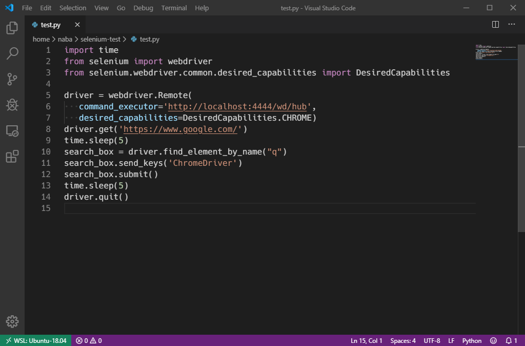Open the Remote Explorer view
525x346 pixels.
pyautogui.click(x=11, y=131)
